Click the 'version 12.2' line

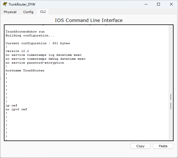[x=17, y=51]
